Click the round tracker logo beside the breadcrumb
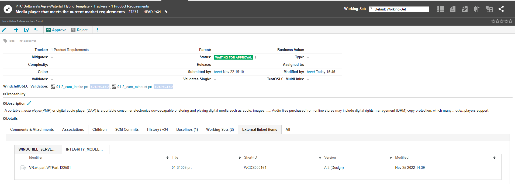This screenshot has height=186, width=515. pyautogui.click(x=8, y=9)
